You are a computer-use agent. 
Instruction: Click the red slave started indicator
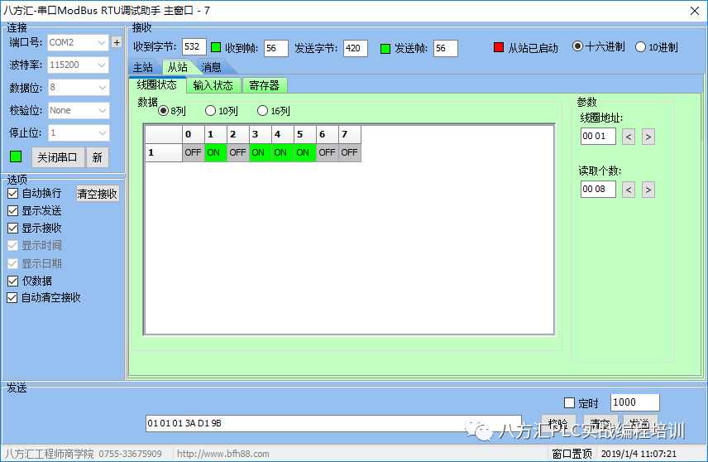click(x=498, y=48)
